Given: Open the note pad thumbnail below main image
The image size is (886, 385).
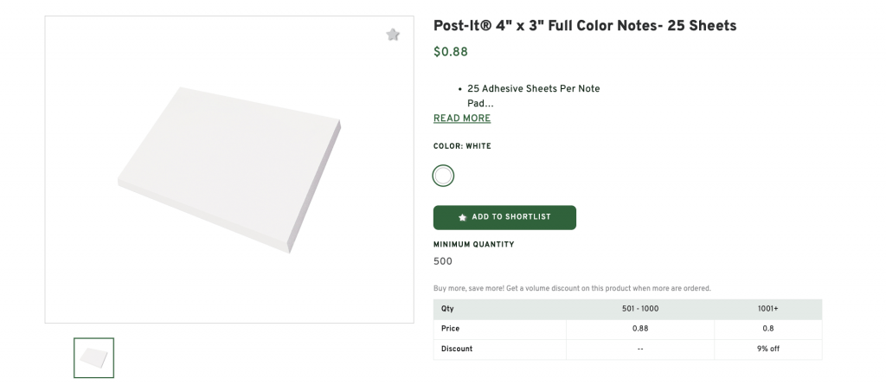Looking at the screenshot, I should point(93,357).
